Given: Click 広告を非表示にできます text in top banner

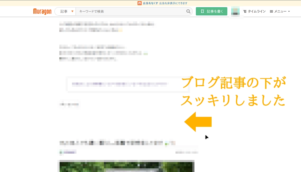Looking at the screenshot, I should pos(173,3).
